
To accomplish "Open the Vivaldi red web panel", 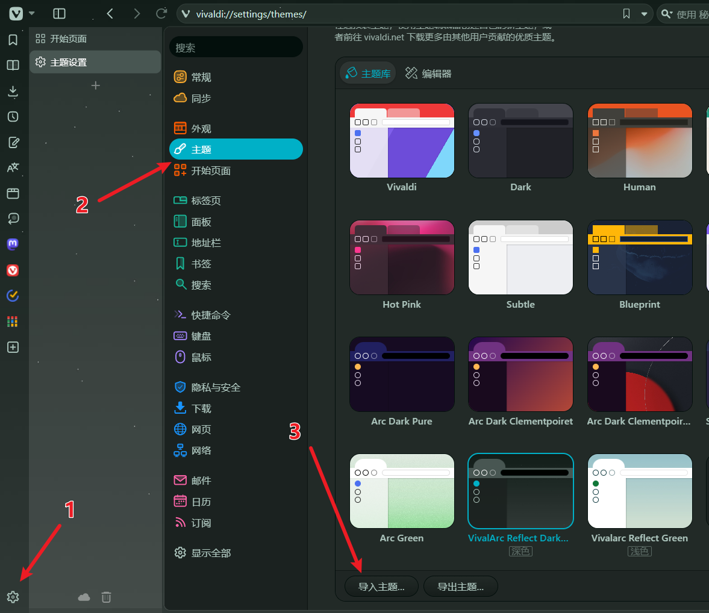I will tap(13, 270).
